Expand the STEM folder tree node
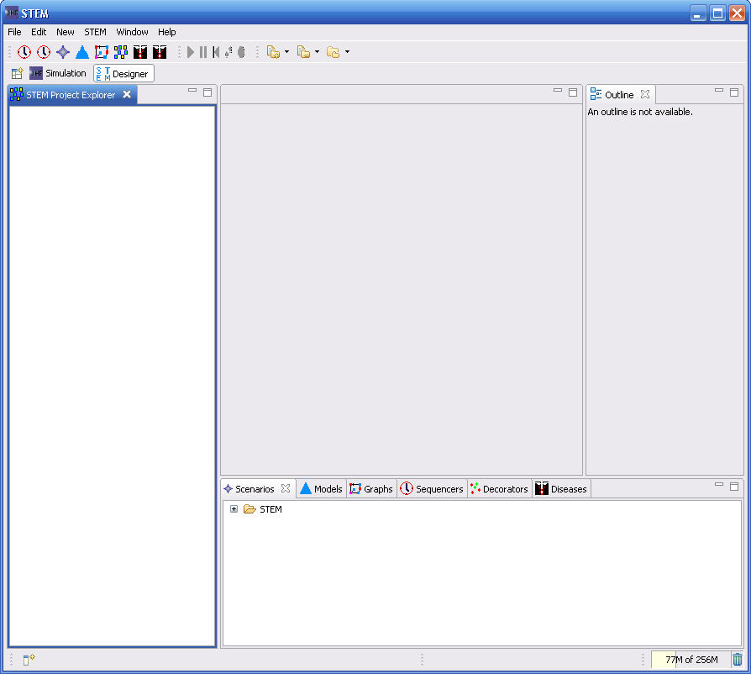The image size is (751, 674). click(234, 509)
